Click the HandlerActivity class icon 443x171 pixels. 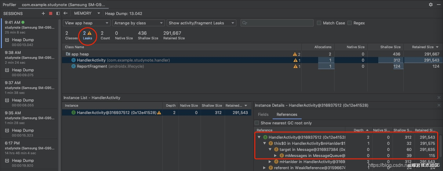coord(74,60)
